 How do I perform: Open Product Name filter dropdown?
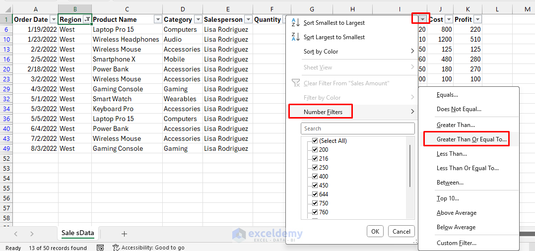(158, 19)
